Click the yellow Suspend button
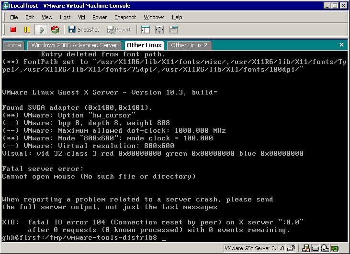Screen dimensions: 350x254 (27, 30)
